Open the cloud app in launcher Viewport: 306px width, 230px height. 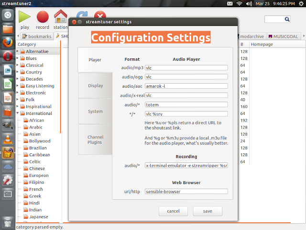(x=8, y=167)
